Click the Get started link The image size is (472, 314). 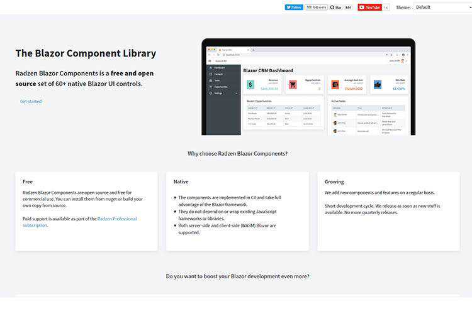[31, 101]
